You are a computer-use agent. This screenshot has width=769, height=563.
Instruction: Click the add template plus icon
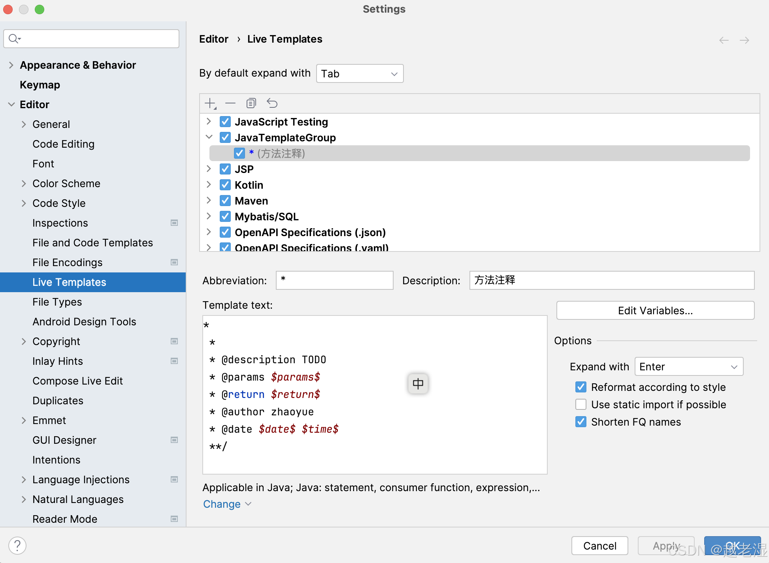pyautogui.click(x=210, y=103)
